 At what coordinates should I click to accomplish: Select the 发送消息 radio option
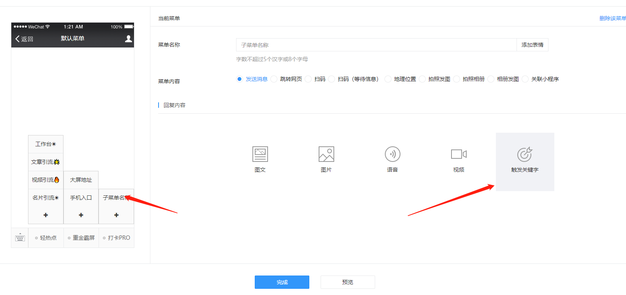click(240, 79)
